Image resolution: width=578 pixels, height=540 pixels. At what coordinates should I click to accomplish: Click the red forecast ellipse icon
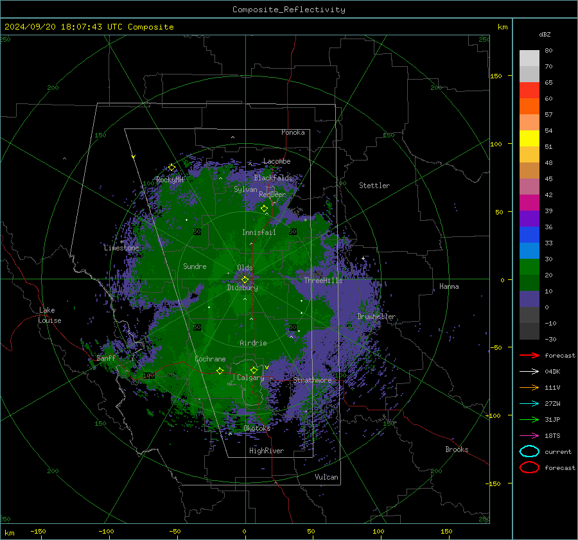click(529, 467)
